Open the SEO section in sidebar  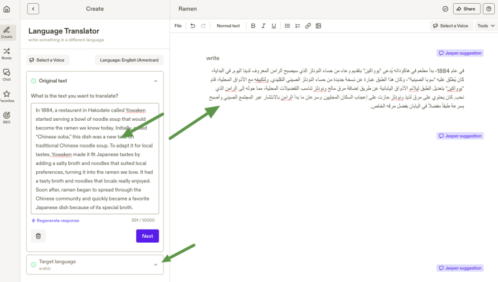tap(7, 118)
